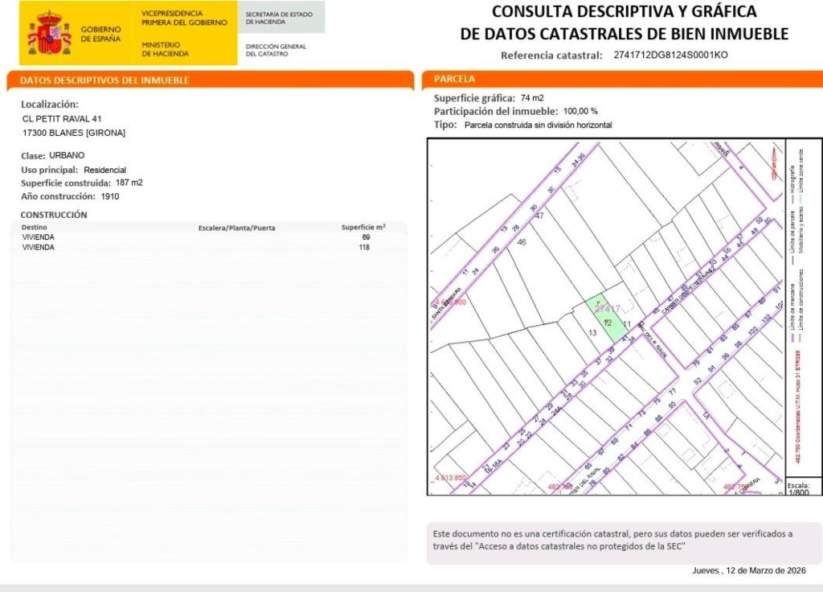The image size is (823, 592).
Task: Click the 'Dirección General del Catastro' text
Action: click(x=276, y=50)
